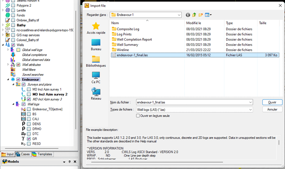The image size is (285, 169).
Task: Check the DENS well log checkbox
Action: click(29, 124)
